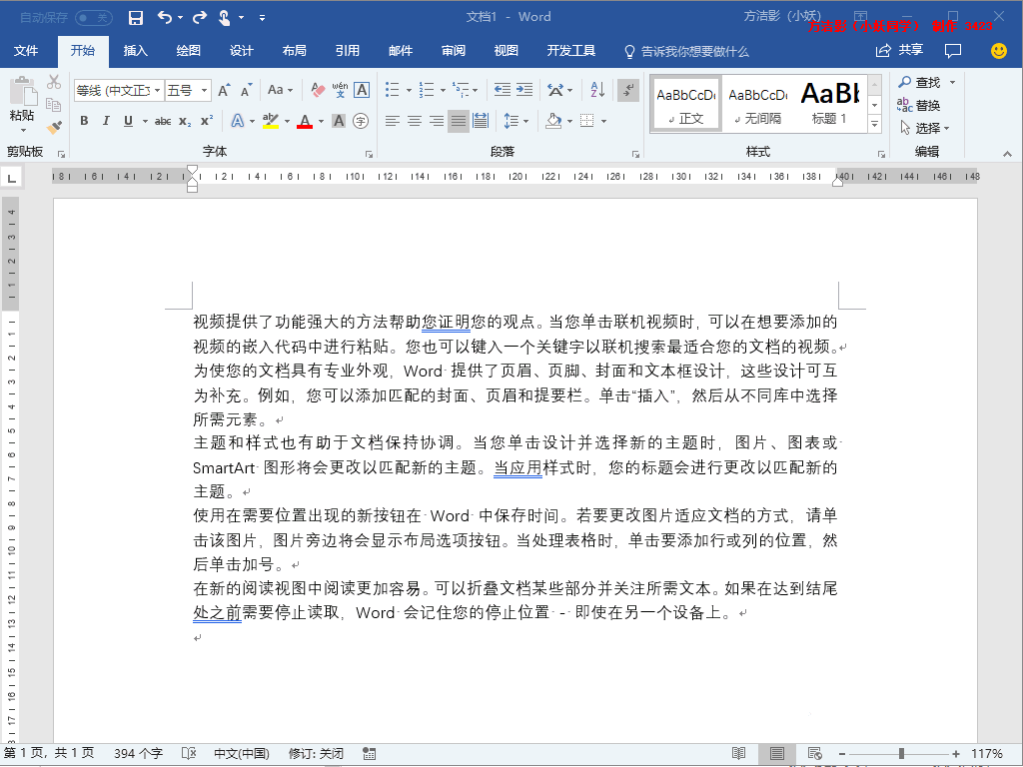The height and width of the screenshot is (767, 1023).
Task: Expand the numbering list dropdown arrow
Action: tap(443, 91)
